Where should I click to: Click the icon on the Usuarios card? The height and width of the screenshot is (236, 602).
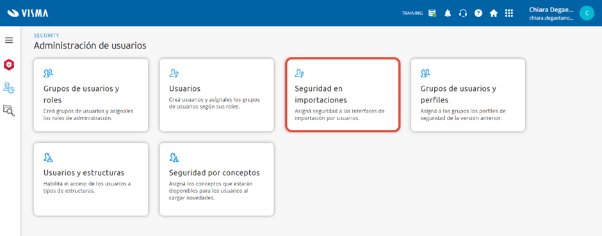point(174,73)
